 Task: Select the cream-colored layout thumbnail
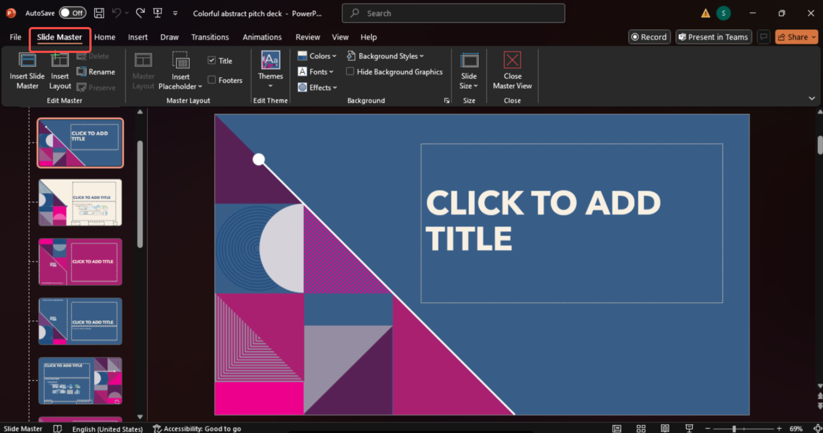point(81,202)
